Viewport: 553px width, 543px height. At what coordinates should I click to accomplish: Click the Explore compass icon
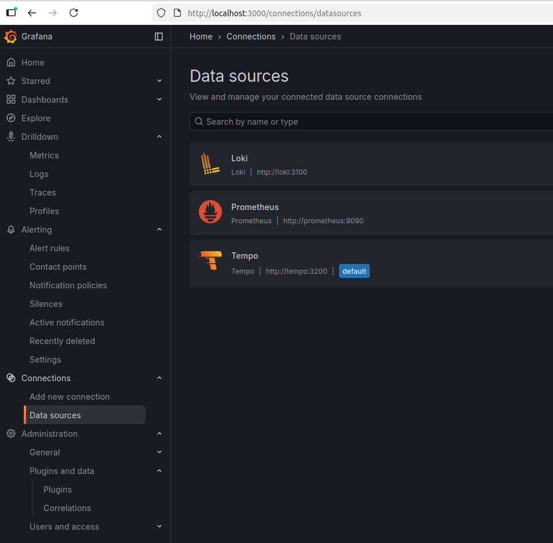click(11, 118)
